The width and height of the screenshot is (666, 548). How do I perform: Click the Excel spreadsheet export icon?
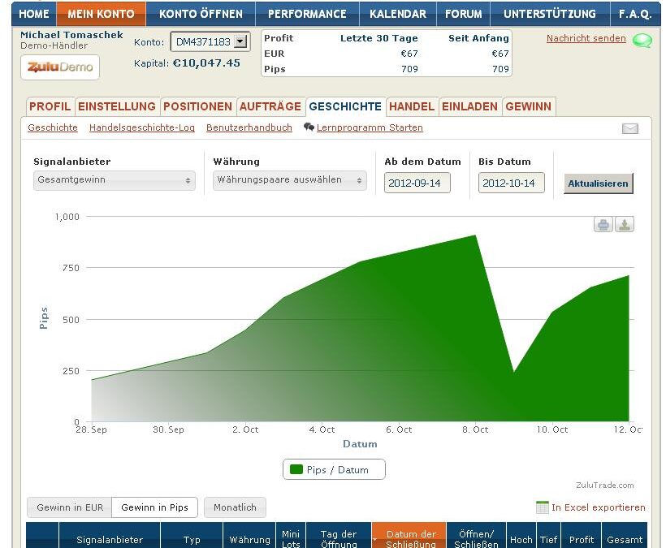(542, 507)
